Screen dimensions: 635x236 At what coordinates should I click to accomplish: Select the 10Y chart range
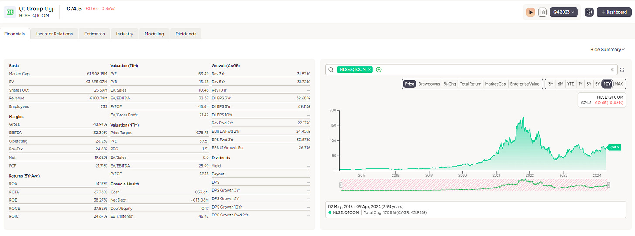[x=607, y=84]
